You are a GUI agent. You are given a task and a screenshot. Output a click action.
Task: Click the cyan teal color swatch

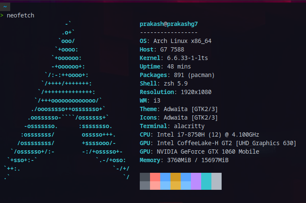pyautogui.click(x=206, y=181)
